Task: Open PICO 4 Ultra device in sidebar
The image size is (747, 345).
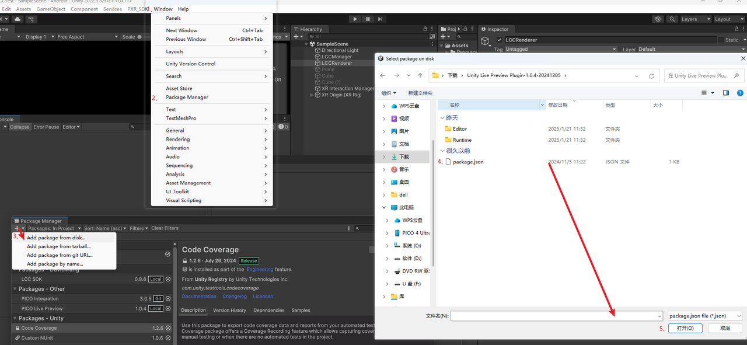Action: 411,233
